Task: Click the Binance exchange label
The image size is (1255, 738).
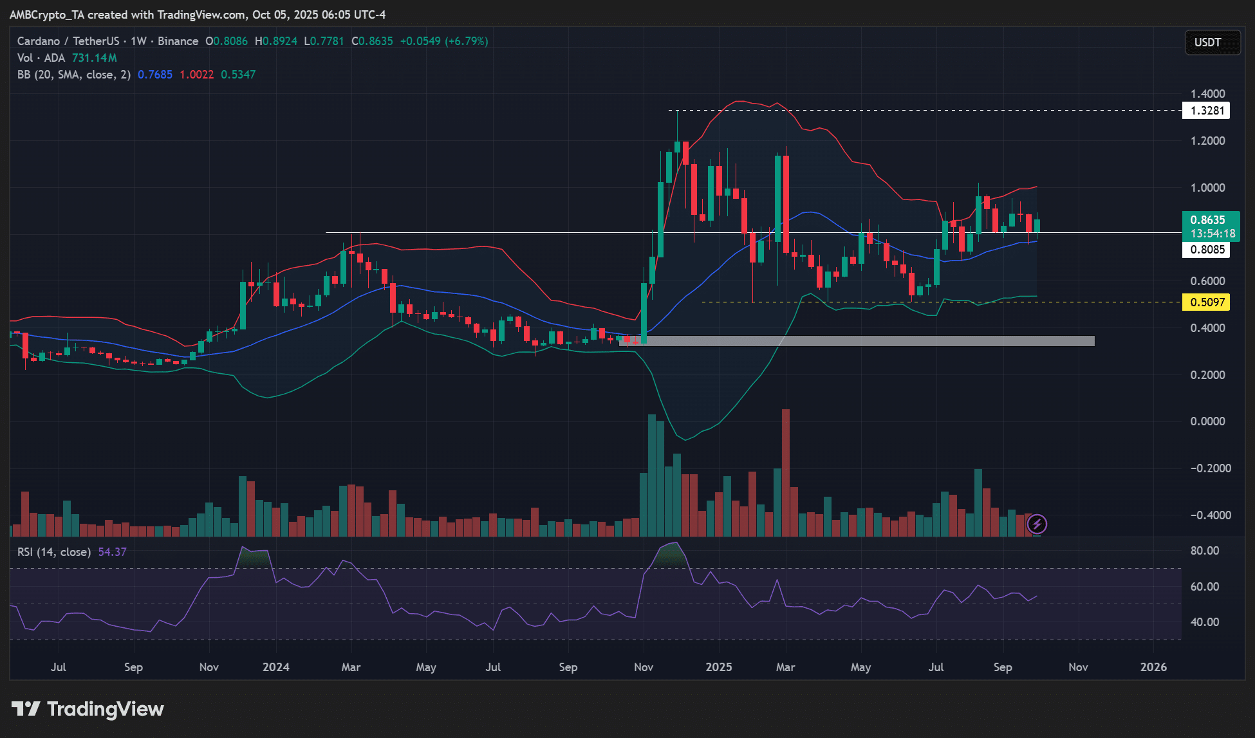Action: coord(178,41)
